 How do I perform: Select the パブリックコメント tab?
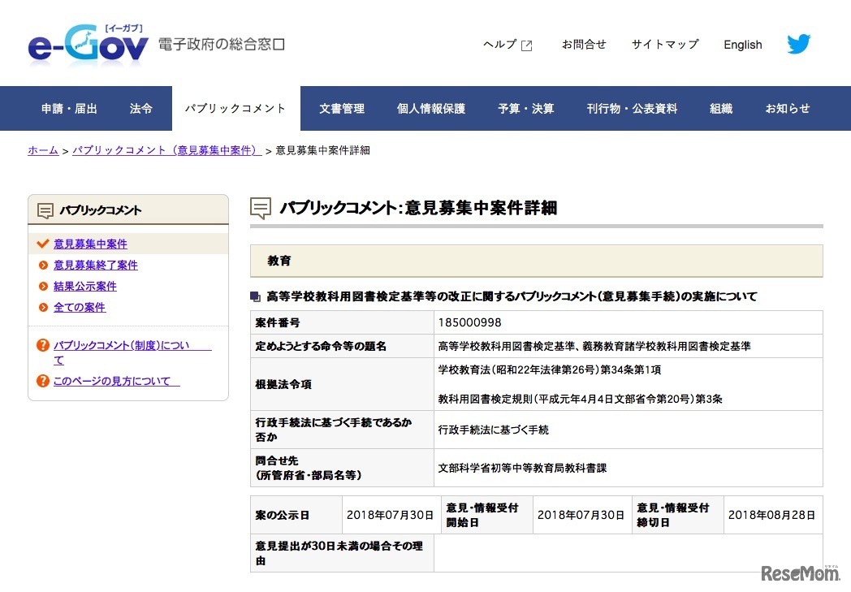click(x=235, y=109)
